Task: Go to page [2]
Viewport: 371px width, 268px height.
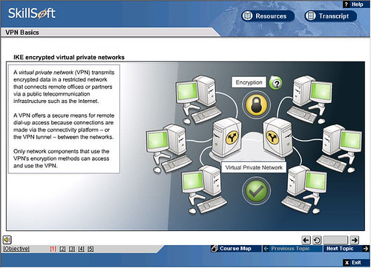Action: coord(62,249)
